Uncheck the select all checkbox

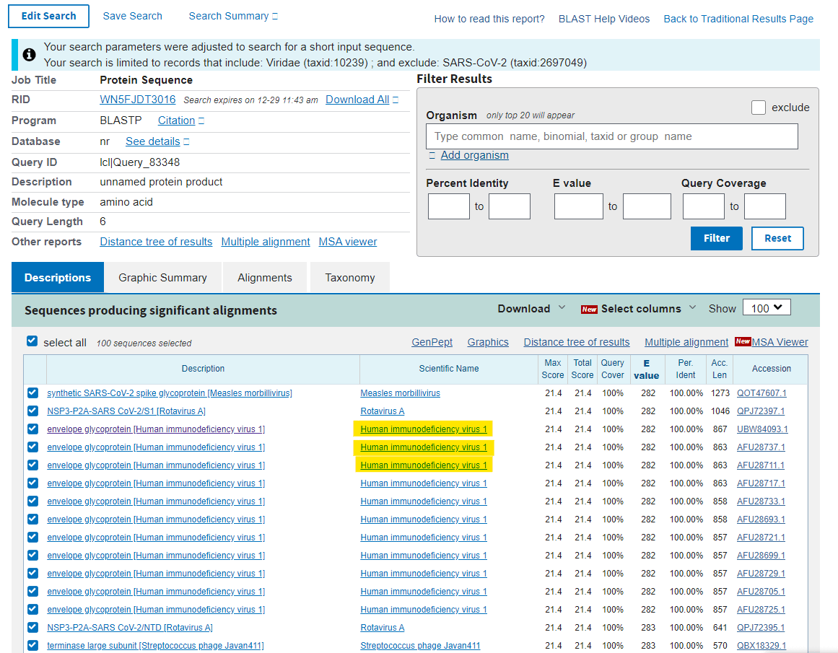[32, 341]
